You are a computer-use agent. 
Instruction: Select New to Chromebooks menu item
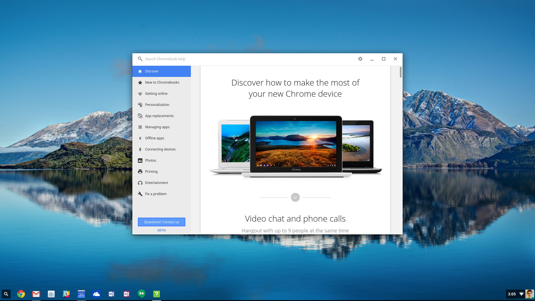[162, 82]
